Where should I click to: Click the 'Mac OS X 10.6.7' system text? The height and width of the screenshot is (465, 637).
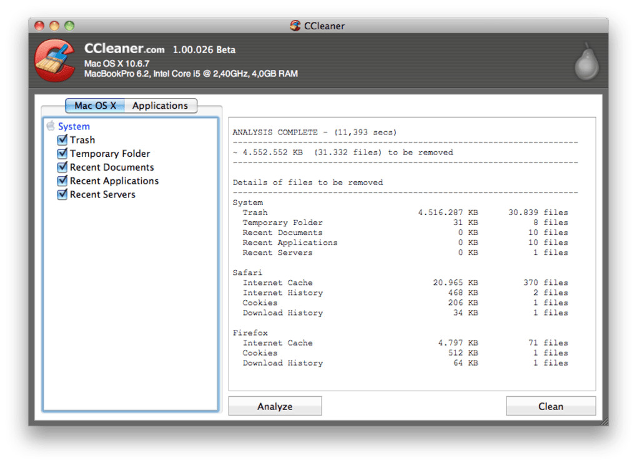point(117,64)
